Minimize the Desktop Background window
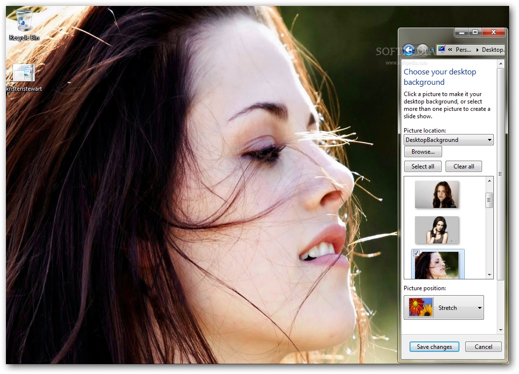This screenshot has width=519, height=374. (462, 32)
